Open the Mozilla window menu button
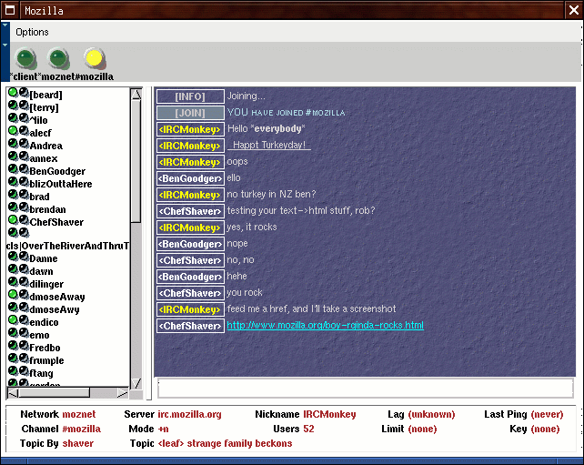 (x=10, y=10)
